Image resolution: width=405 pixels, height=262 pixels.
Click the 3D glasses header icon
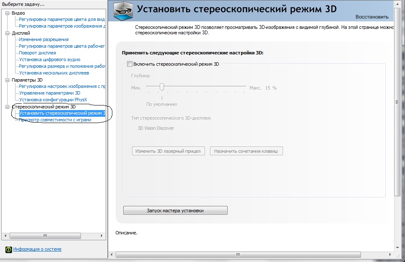pos(123,11)
